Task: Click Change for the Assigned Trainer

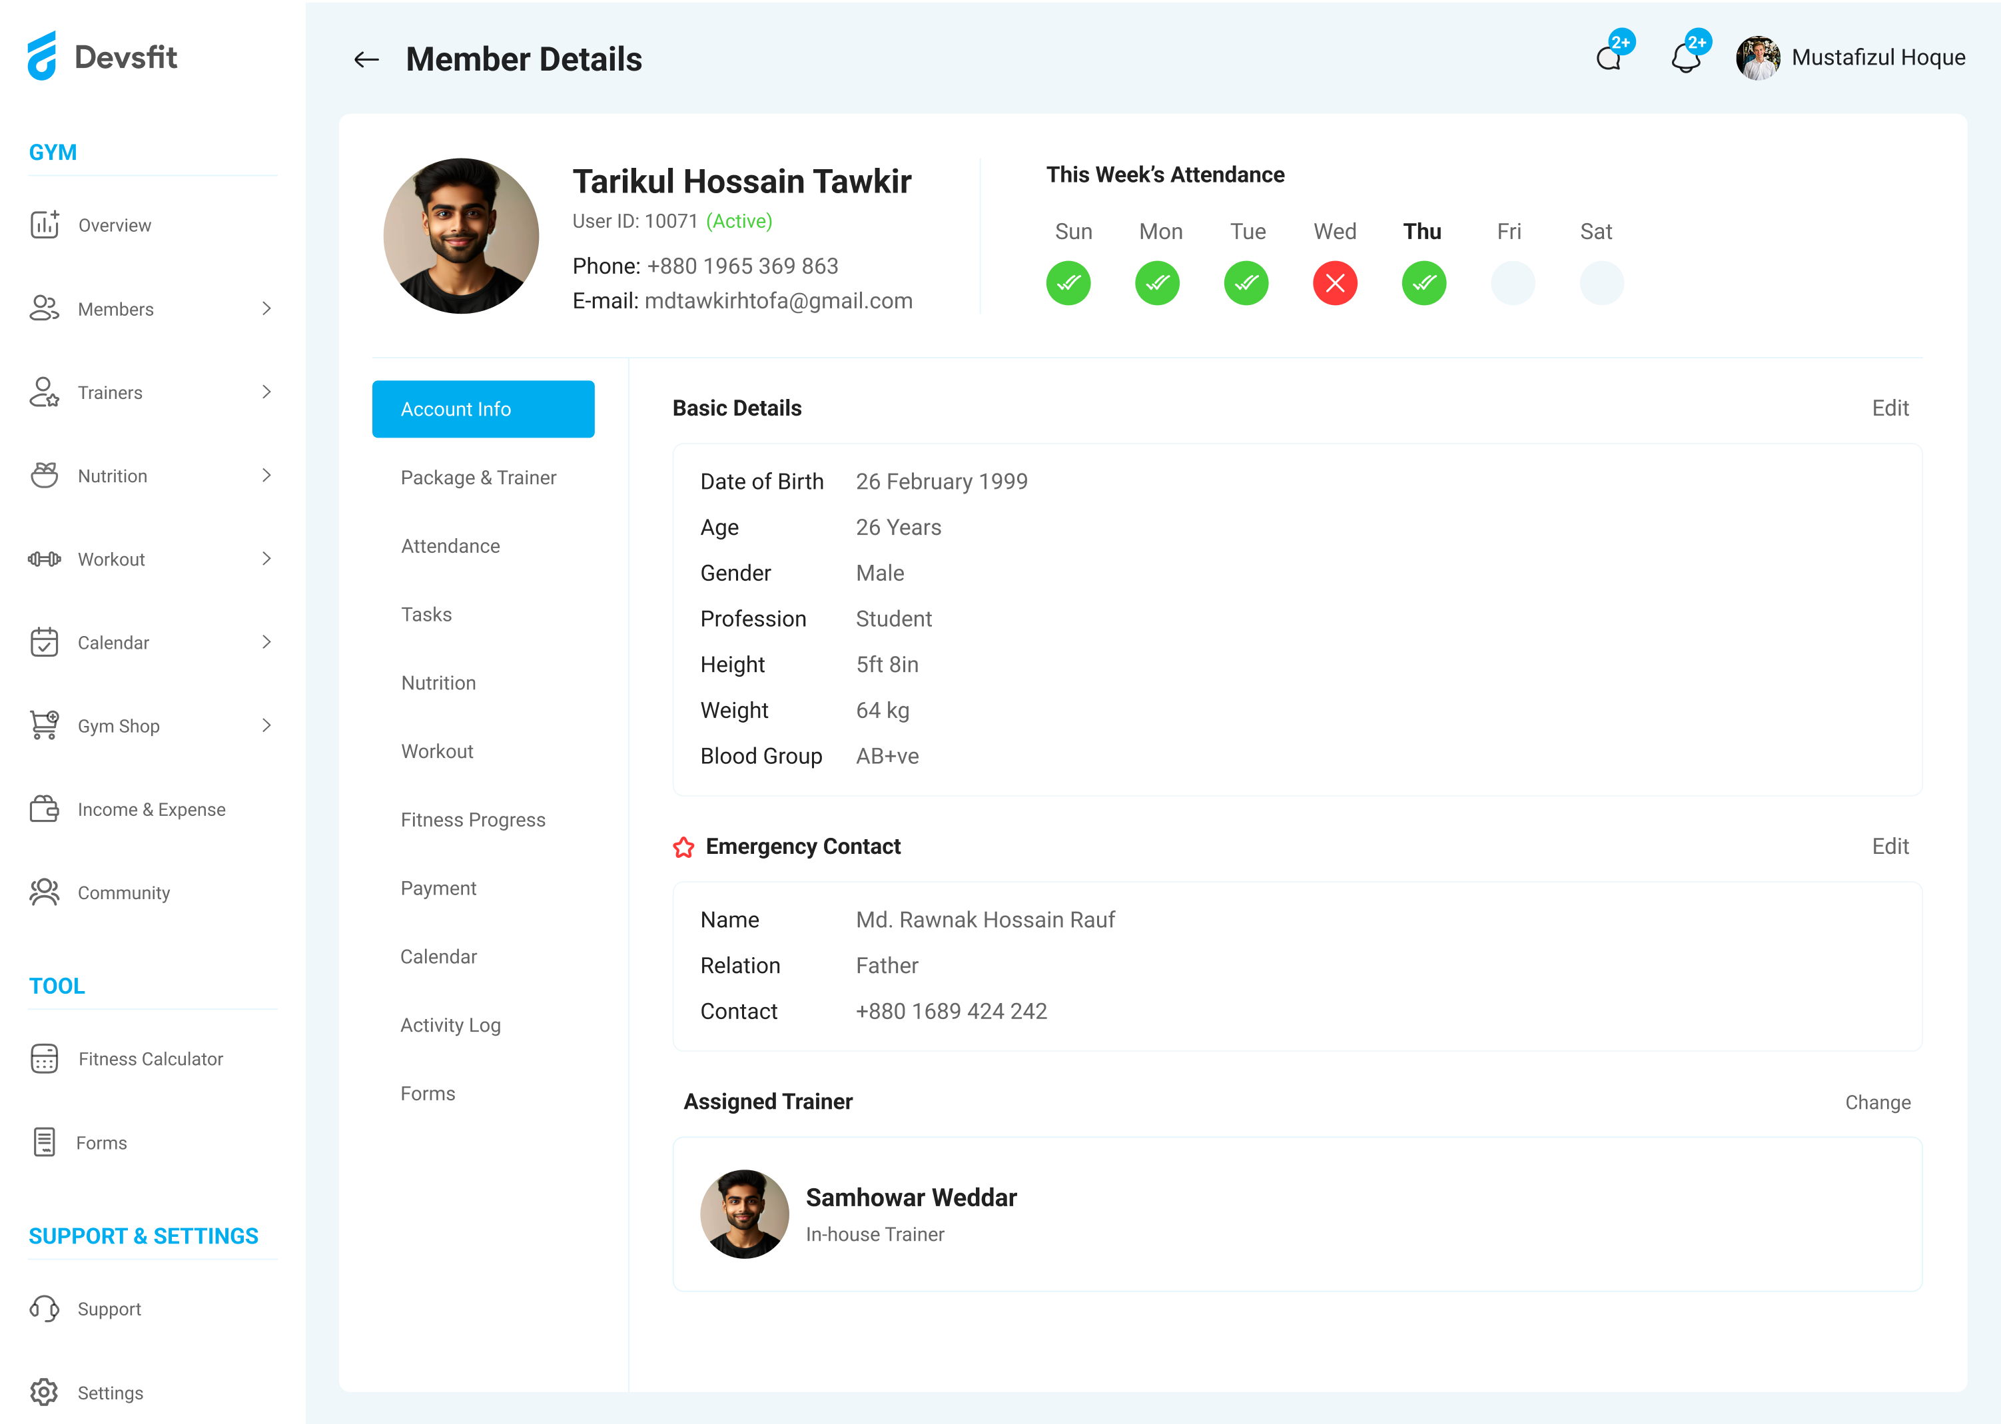Action: [x=1877, y=1102]
